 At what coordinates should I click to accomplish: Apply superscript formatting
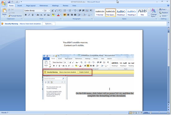click(45, 15)
